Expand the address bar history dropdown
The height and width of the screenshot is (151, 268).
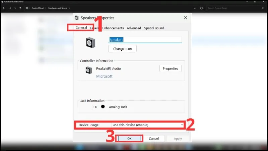[x=194, y=8]
